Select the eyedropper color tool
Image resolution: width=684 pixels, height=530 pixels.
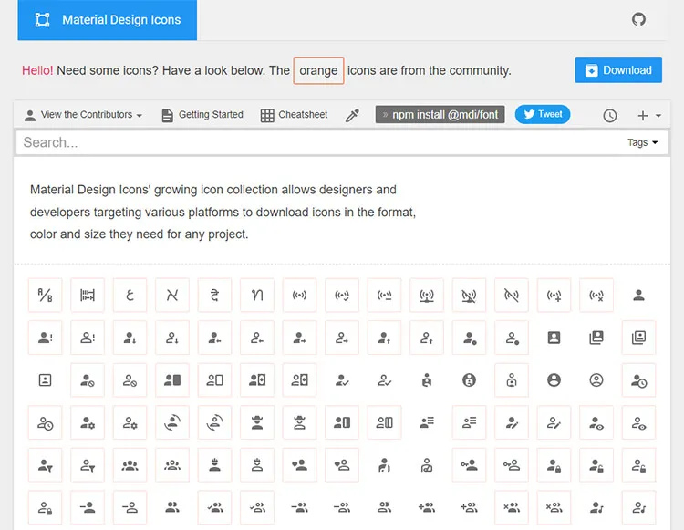click(352, 115)
